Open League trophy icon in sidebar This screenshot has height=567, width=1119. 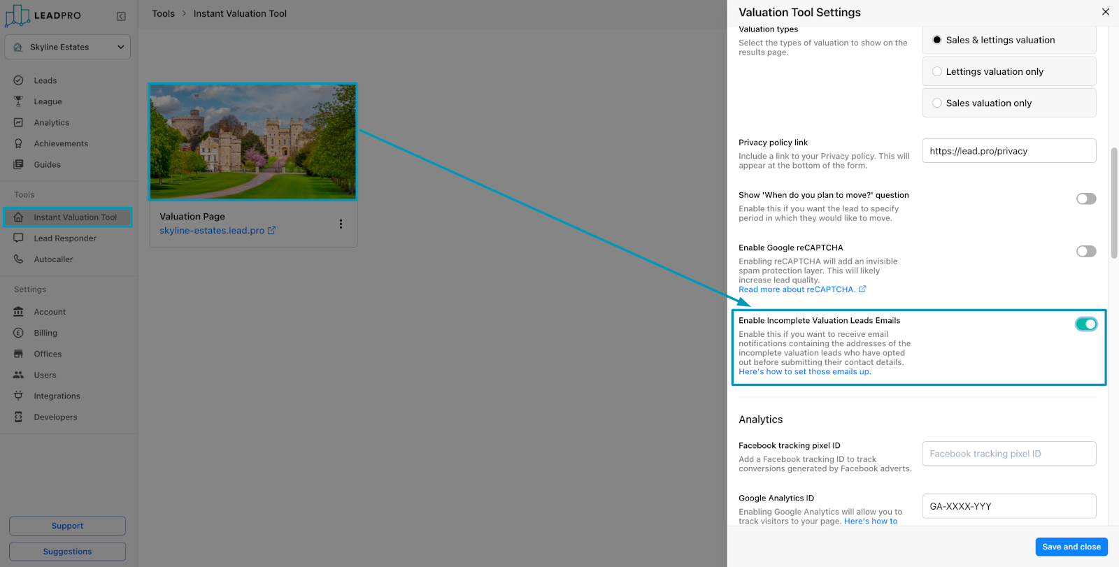tap(19, 101)
